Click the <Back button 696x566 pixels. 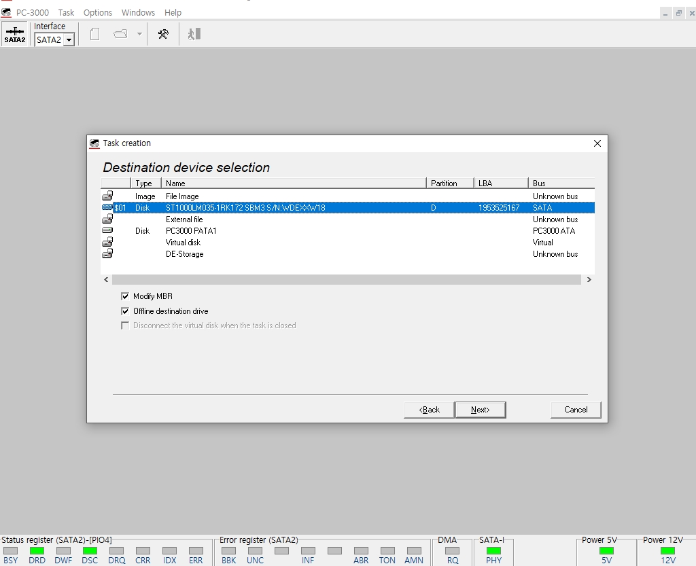click(430, 410)
